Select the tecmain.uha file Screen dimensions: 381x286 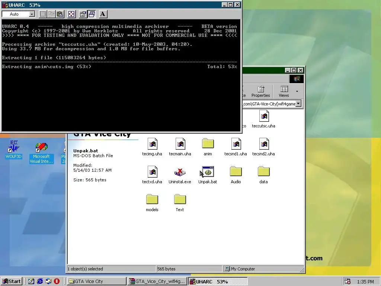[x=180, y=147]
